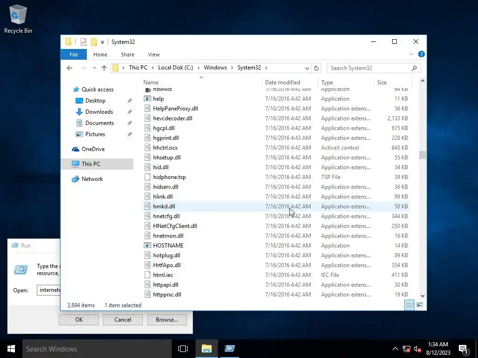Switch to the Home ribbon tab
Viewport: 478px width, 358px height.
click(x=100, y=55)
